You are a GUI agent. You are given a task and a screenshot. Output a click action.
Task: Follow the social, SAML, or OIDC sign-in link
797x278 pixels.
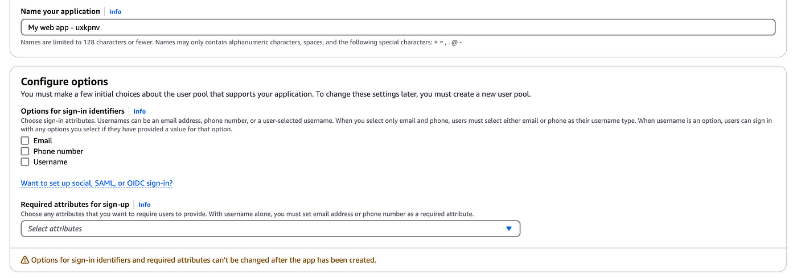[97, 184]
